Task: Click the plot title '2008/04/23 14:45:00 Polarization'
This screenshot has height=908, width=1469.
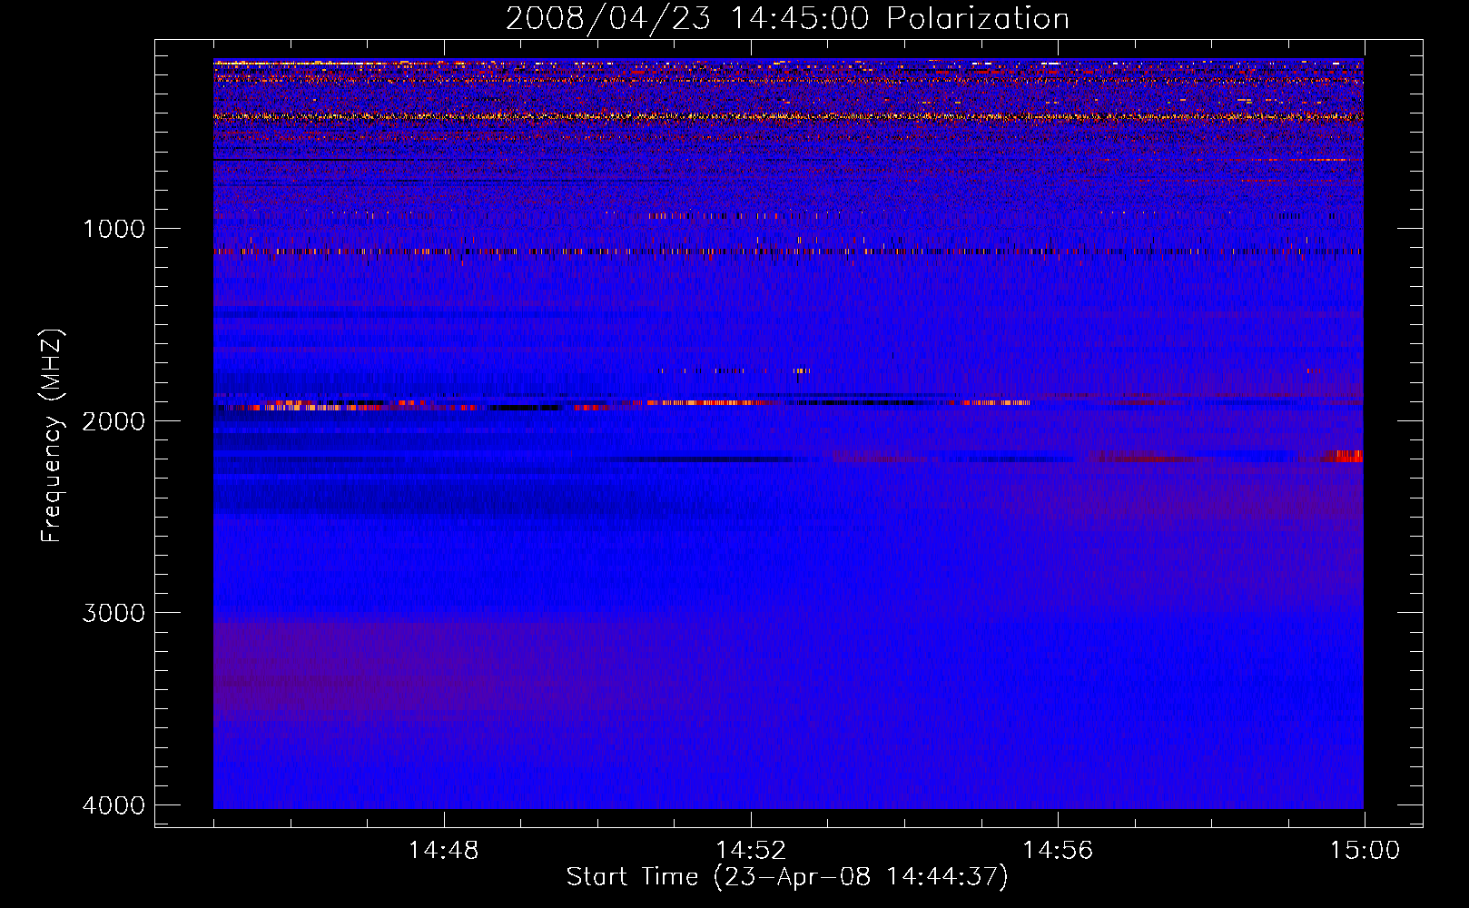Action: coord(787,19)
